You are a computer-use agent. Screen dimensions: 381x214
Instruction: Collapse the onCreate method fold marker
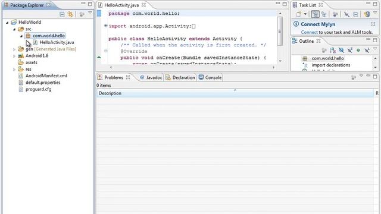tap(106, 51)
